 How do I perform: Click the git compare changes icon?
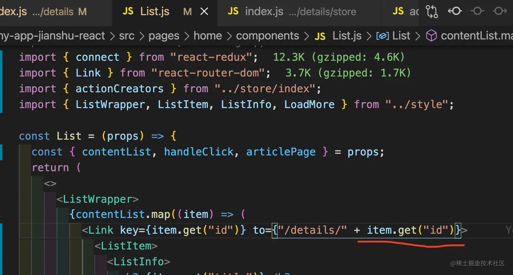coord(432,12)
